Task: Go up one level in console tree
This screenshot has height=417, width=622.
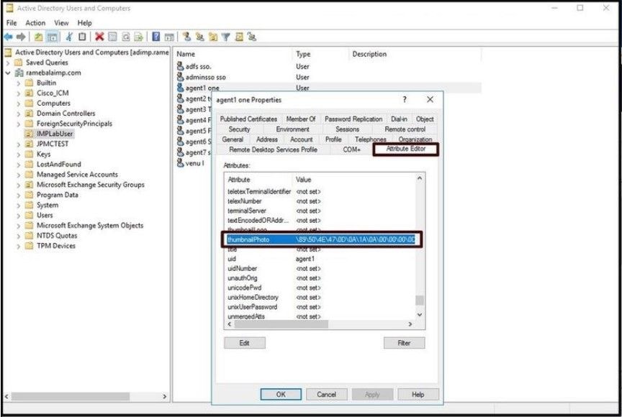Action: 38,37
